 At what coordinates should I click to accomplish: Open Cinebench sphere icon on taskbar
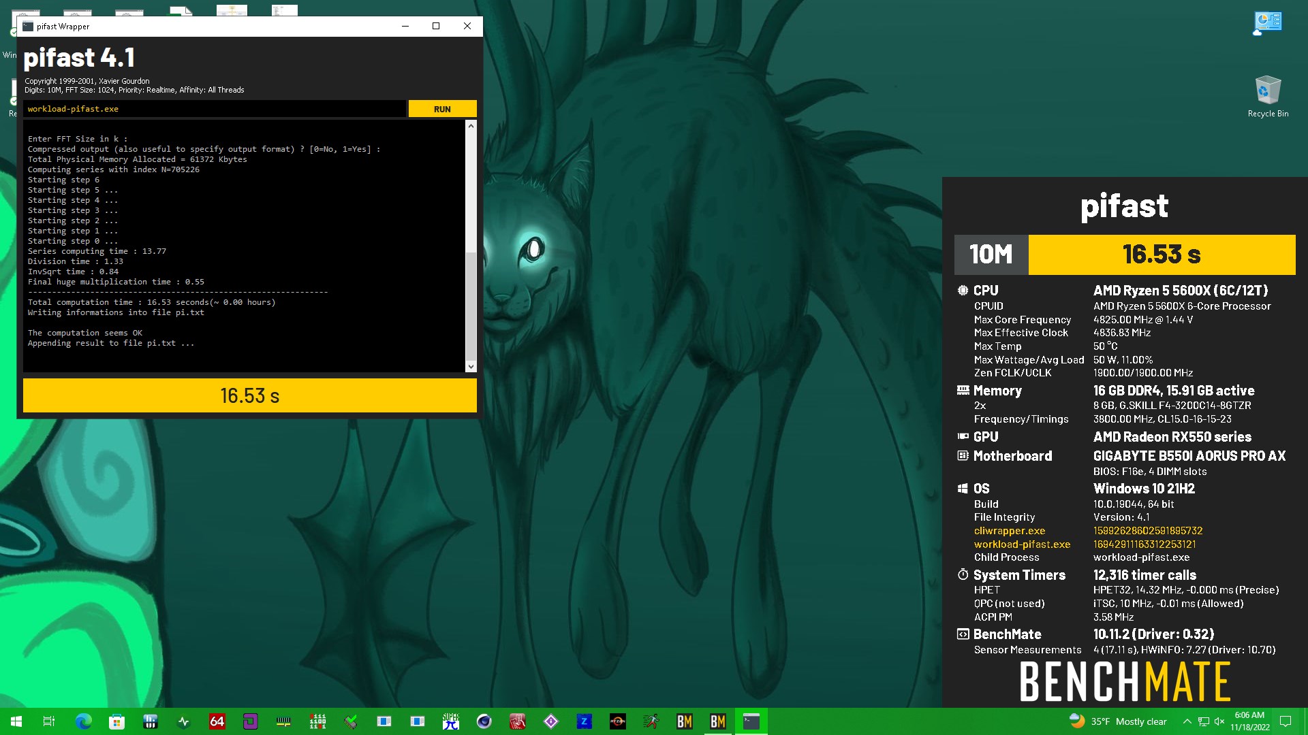(484, 721)
